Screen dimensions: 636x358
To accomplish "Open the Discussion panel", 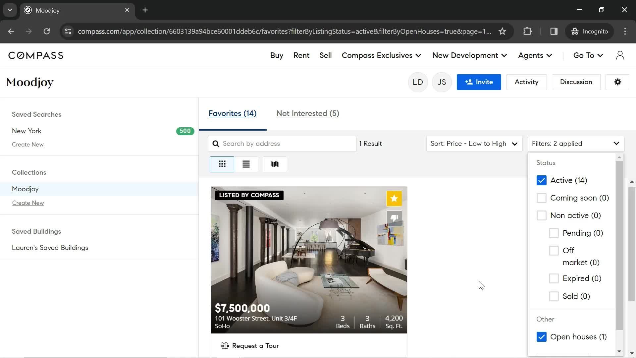I will 576,82.
